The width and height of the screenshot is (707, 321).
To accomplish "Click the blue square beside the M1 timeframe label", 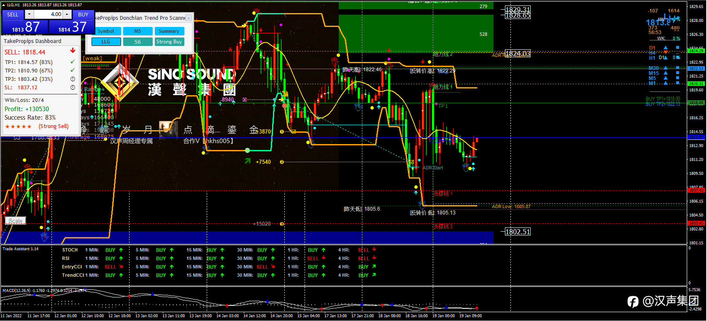I will (677, 83).
